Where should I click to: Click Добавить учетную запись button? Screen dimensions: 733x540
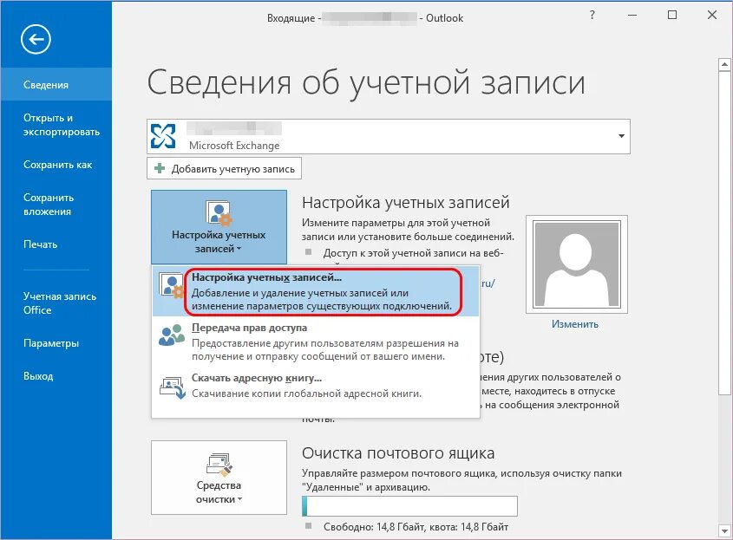pos(224,168)
